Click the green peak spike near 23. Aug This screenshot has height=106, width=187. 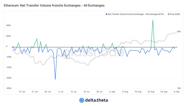(x=153, y=20)
